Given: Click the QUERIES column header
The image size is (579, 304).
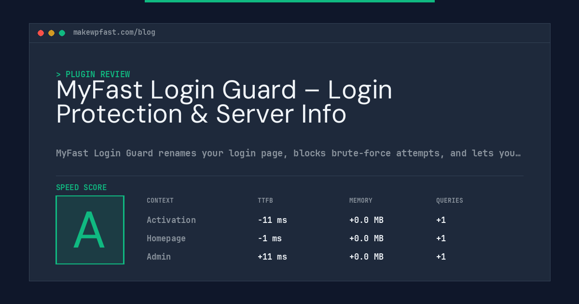Looking at the screenshot, I should click(x=450, y=201).
